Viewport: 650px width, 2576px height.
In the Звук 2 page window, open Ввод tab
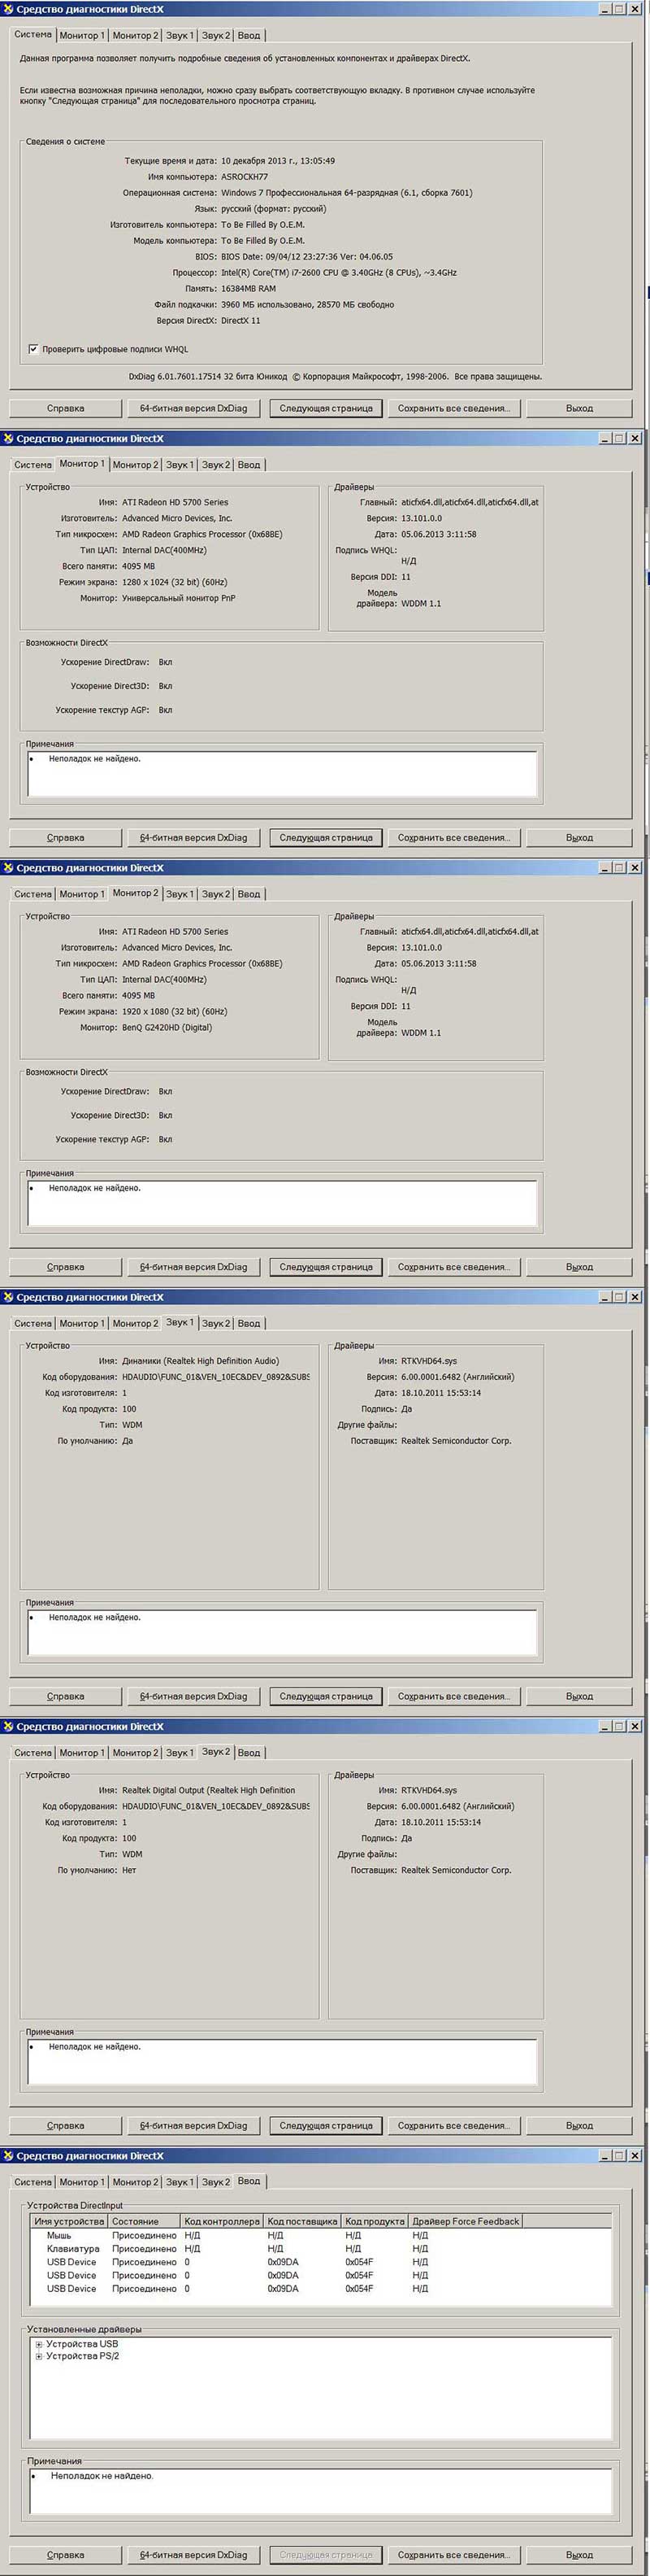click(x=249, y=1753)
